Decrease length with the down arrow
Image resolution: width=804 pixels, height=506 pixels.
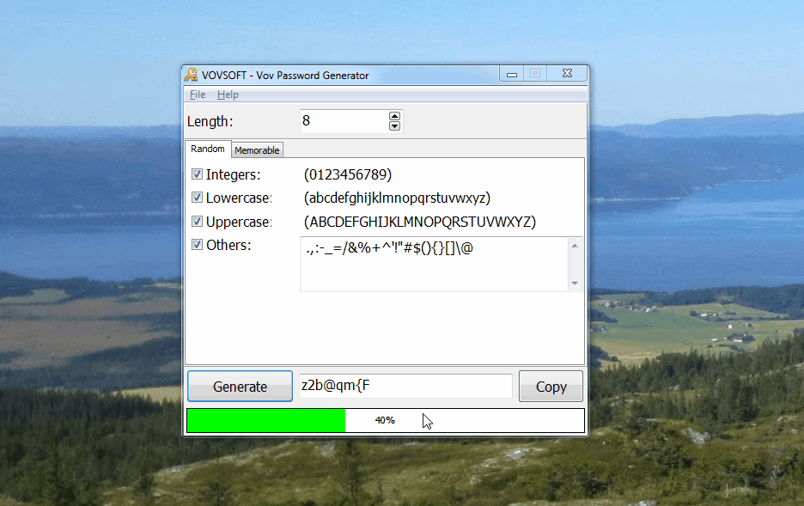pos(394,126)
